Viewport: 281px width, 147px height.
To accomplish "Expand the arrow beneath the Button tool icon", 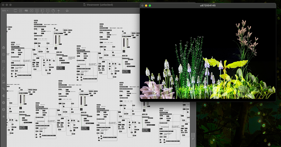I will pos(37,13).
